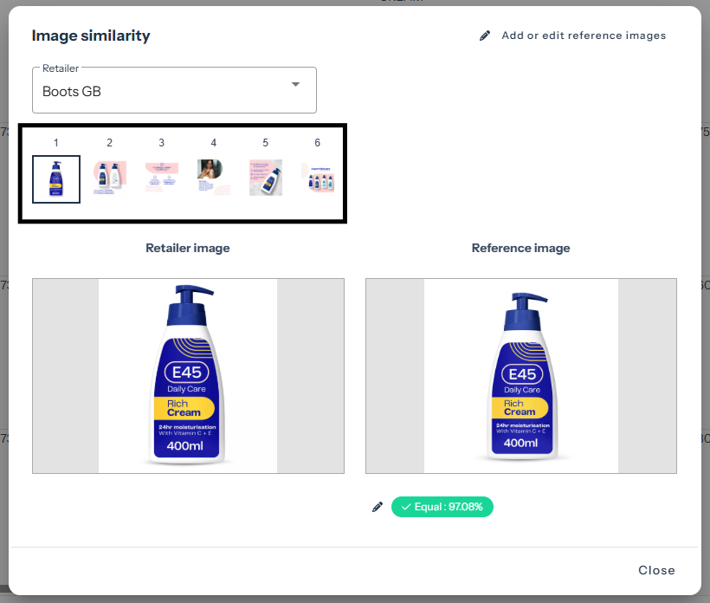Open the Retailer dropdown showing Boots GB
The height and width of the screenshot is (603, 710).
[x=173, y=90]
